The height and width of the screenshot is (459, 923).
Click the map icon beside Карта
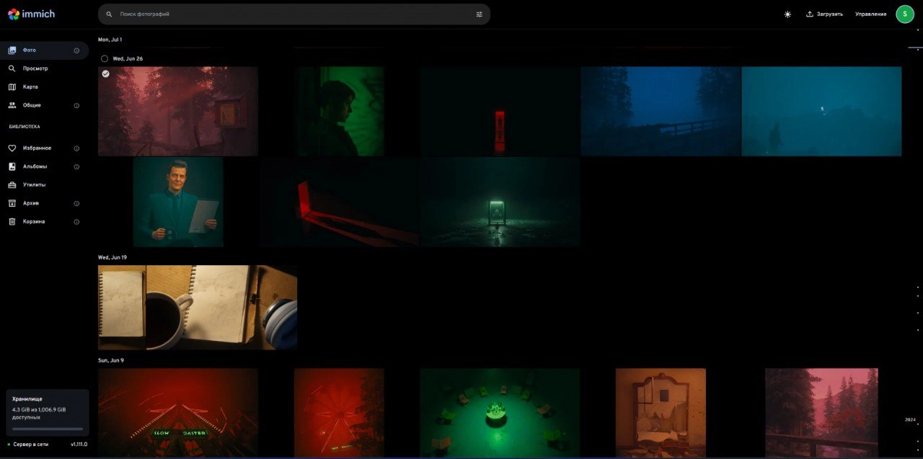coord(12,86)
